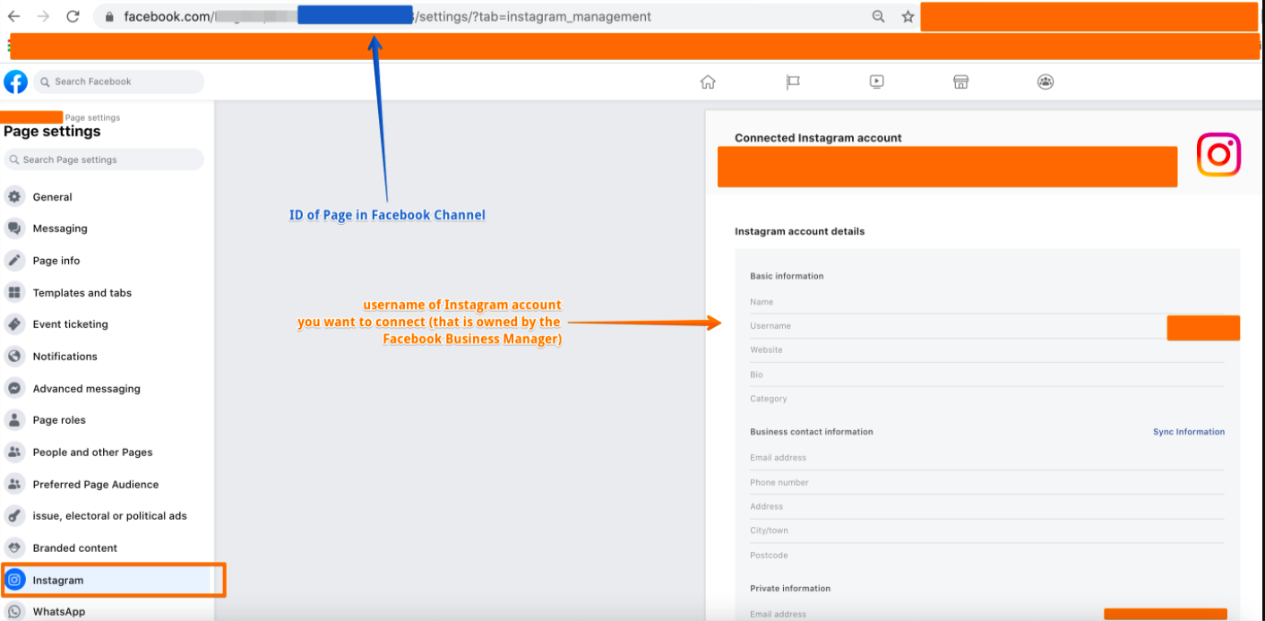Click the browser address bar URL

coord(388,16)
